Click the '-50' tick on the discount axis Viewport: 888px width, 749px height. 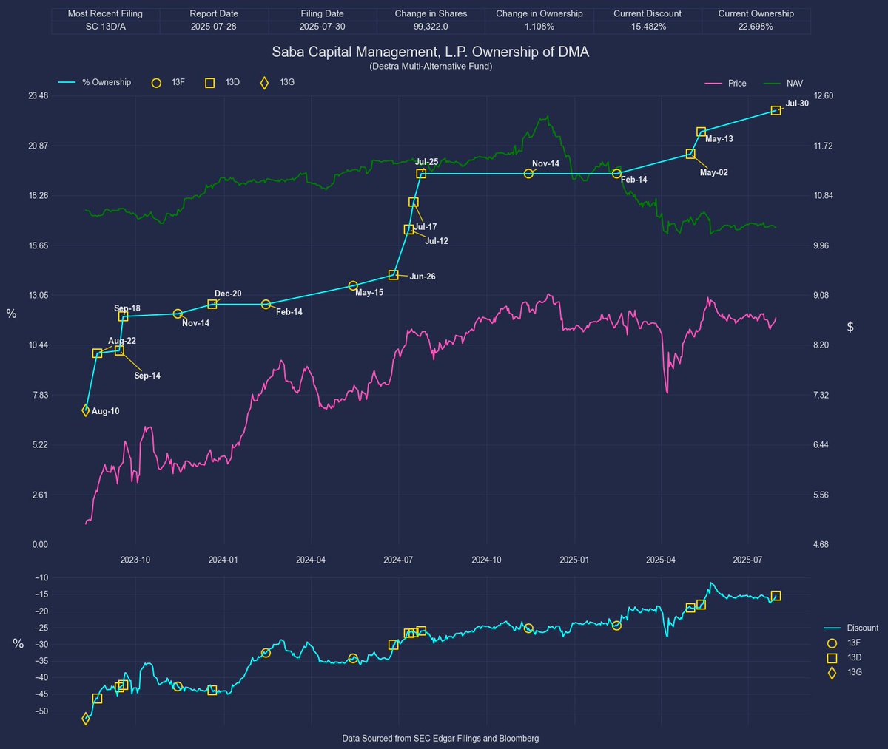[x=41, y=711]
